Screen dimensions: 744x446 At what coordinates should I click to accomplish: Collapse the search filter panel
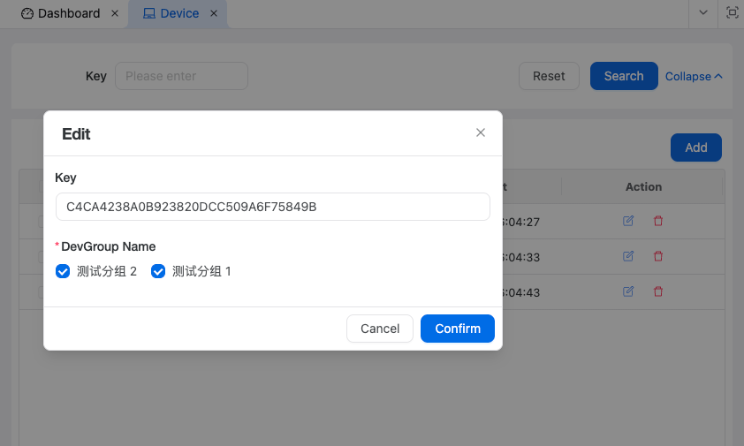[694, 77]
